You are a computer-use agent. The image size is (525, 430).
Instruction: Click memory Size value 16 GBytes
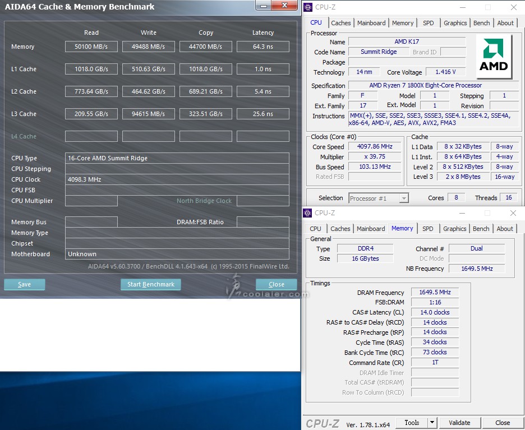(x=365, y=258)
